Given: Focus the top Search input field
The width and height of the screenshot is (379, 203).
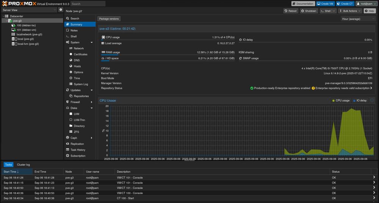Looking at the screenshot, I should click(88, 4).
